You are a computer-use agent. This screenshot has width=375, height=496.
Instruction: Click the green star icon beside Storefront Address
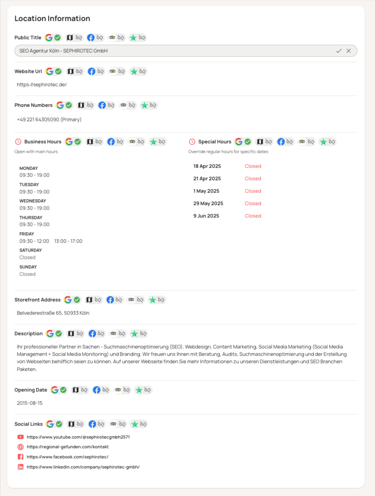click(x=153, y=300)
